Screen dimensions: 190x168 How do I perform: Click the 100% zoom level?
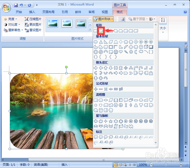point(143,165)
